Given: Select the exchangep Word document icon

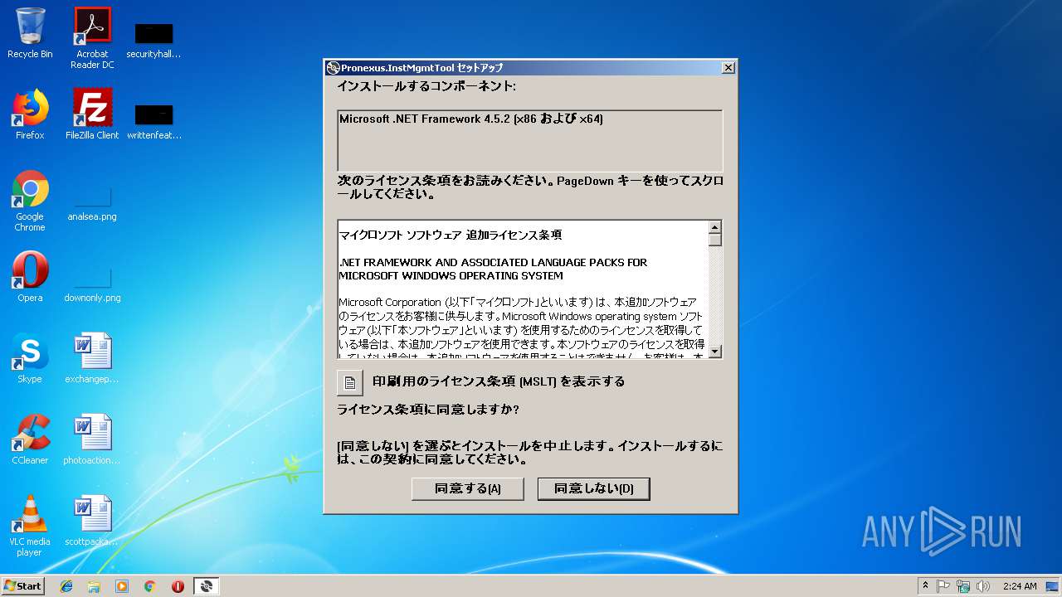Looking at the screenshot, I should pos(92,359).
